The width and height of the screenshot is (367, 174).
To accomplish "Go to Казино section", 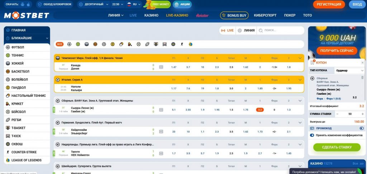I will pyautogui.click(x=151, y=15).
